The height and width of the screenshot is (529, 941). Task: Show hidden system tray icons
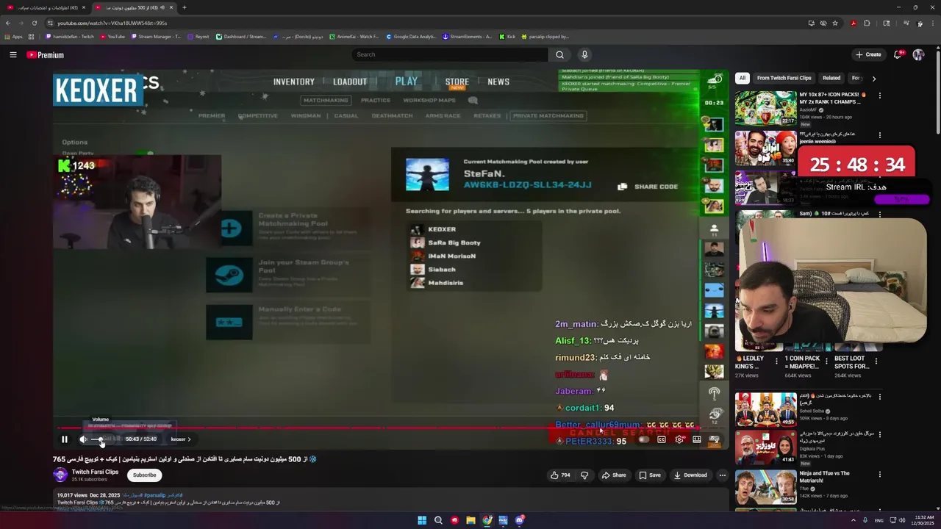tap(854, 520)
